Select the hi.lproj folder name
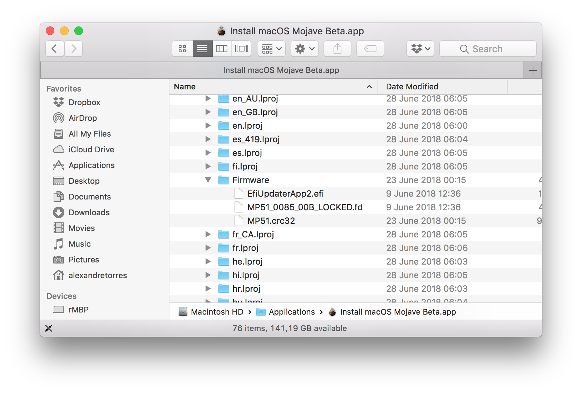The width and height of the screenshot is (582, 394). tap(246, 275)
